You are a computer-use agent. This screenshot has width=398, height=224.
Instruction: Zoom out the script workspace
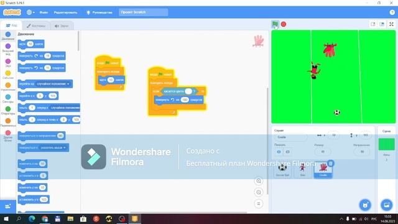point(259,192)
